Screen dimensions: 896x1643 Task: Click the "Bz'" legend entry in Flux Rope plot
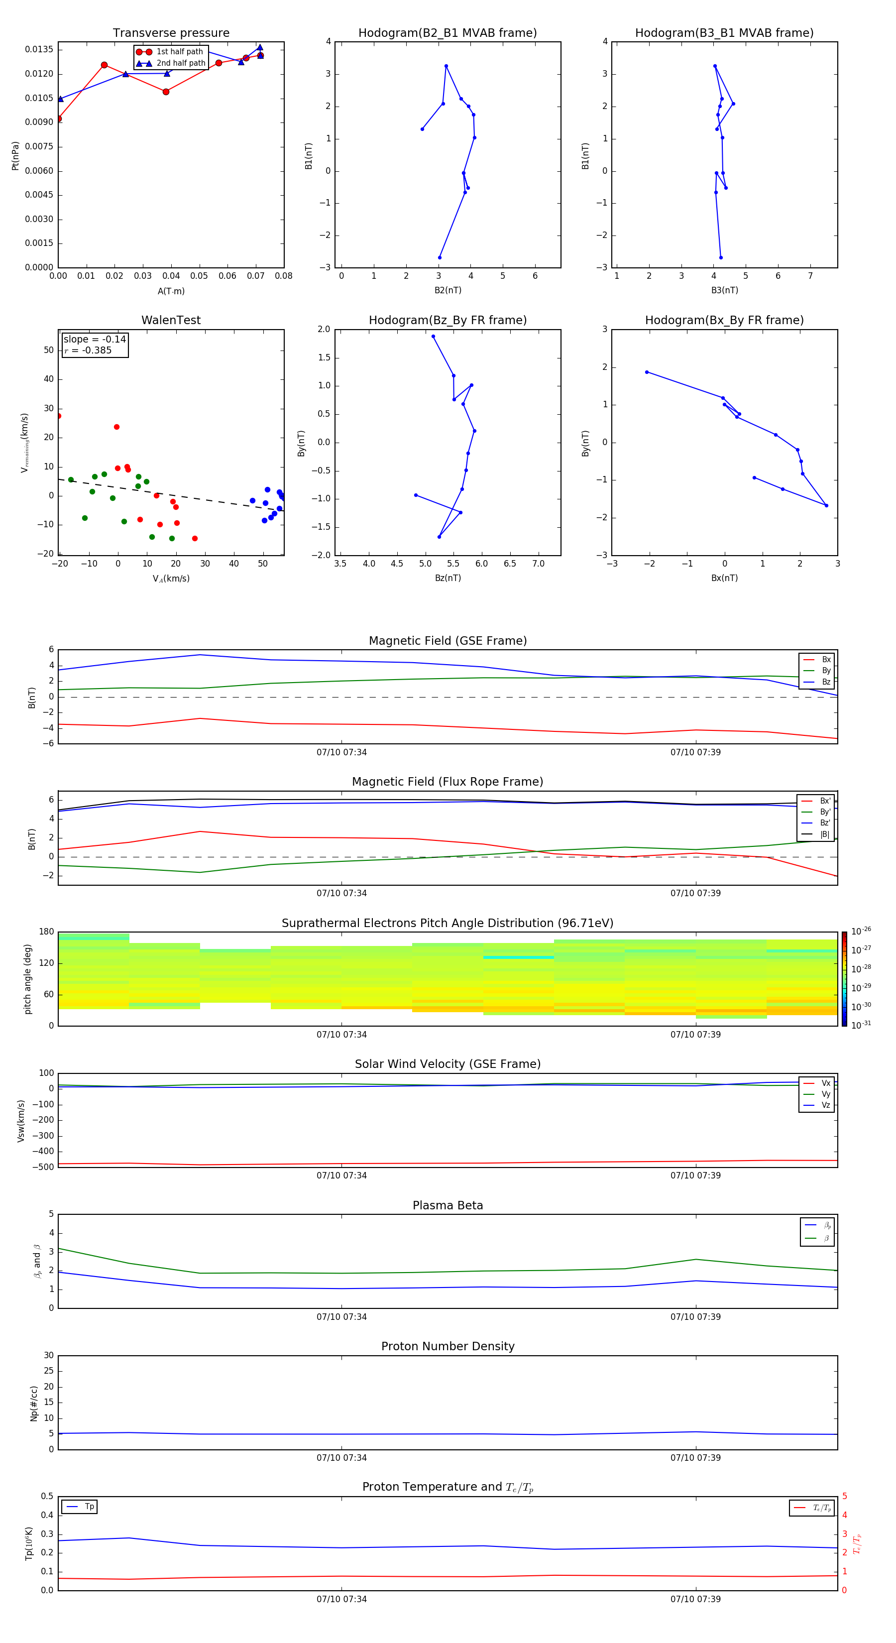tap(816, 823)
